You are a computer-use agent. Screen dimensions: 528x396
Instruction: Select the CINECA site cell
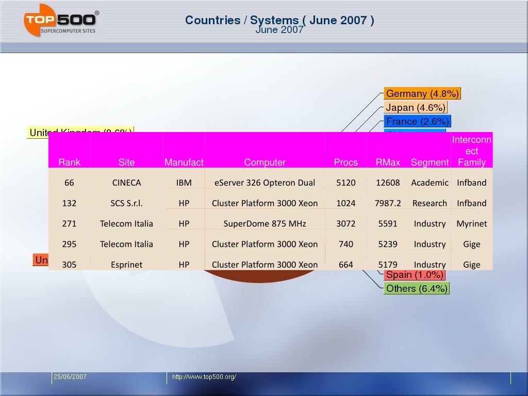click(127, 183)
